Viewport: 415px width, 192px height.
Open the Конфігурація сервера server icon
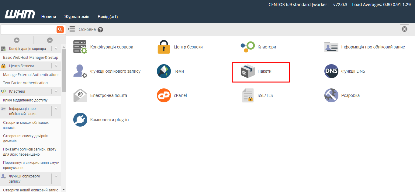[x=80, y=47]
